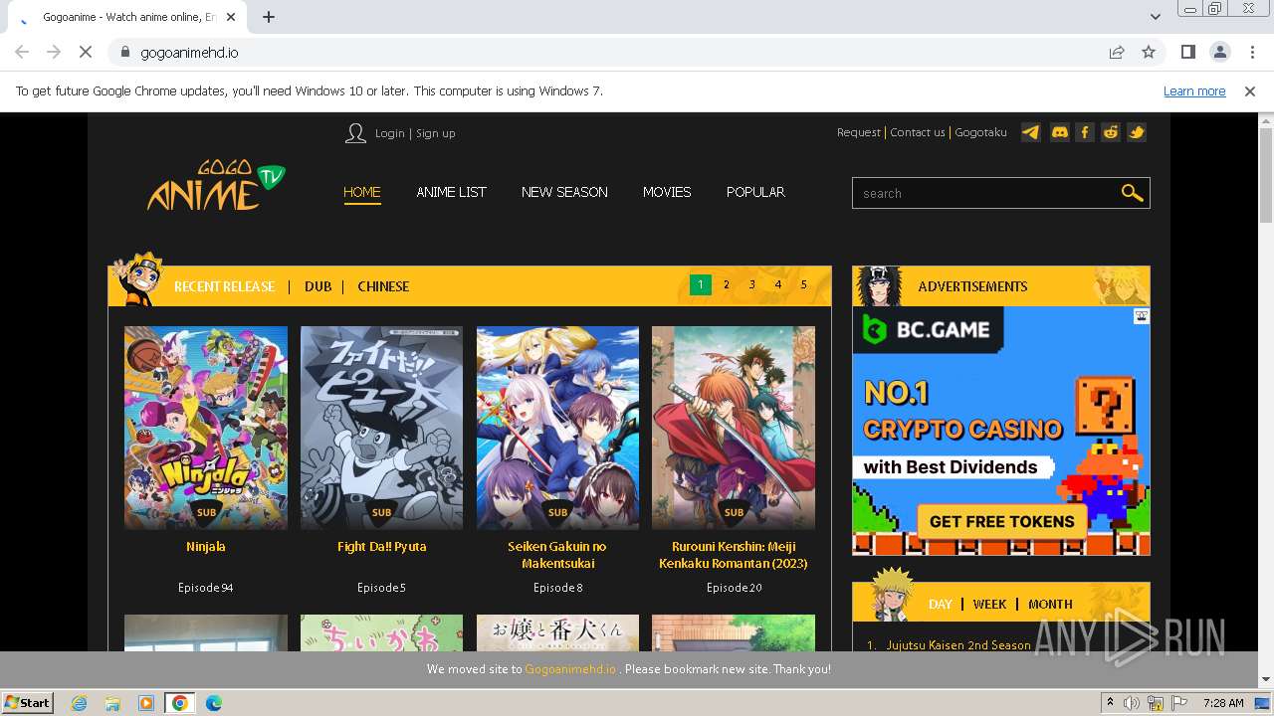Open Ninjala anime thumbnail
Image resolution: width=1274 pixels, height=716 pixels.
pyautogui.click(x=206, y=428)
